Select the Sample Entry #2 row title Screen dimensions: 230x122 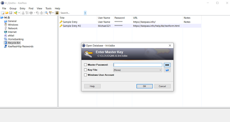pos(72,26)
